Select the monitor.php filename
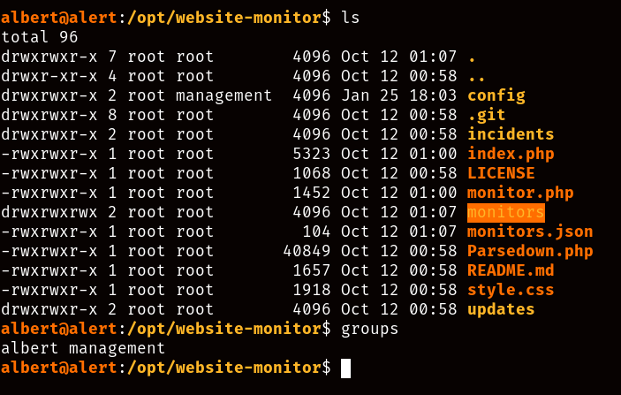621x395 pixels. [x=520, y=193]
